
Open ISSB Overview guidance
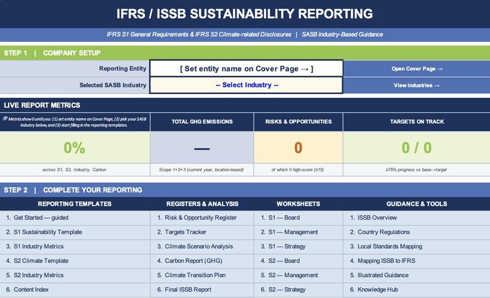(x=417, y=217)
